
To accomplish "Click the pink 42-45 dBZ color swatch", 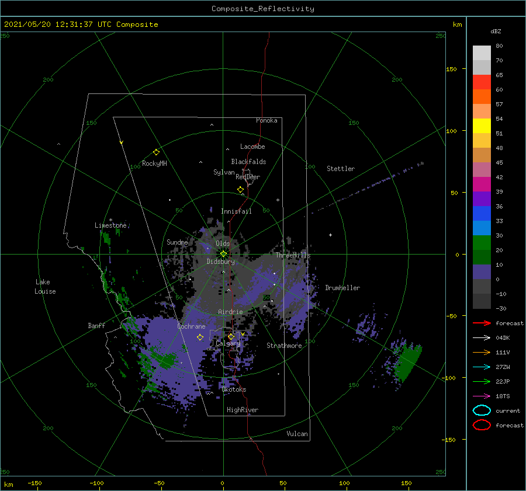I will 482,169.
